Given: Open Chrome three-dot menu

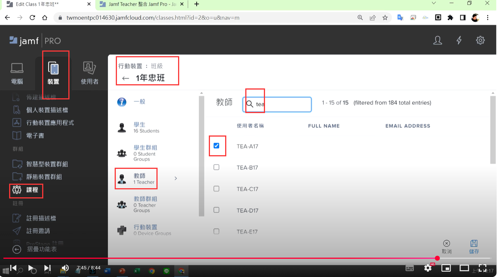Looking at the screenshot, I should [x=488, y=17].
